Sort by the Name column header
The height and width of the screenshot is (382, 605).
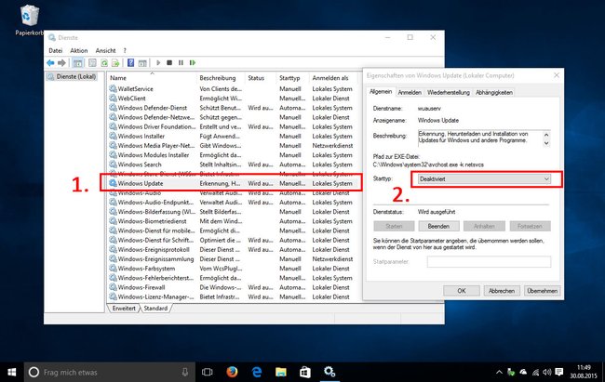[152, 78]
